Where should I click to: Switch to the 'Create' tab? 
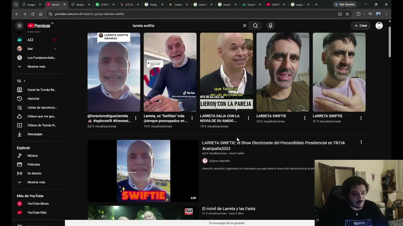(179, 4)
